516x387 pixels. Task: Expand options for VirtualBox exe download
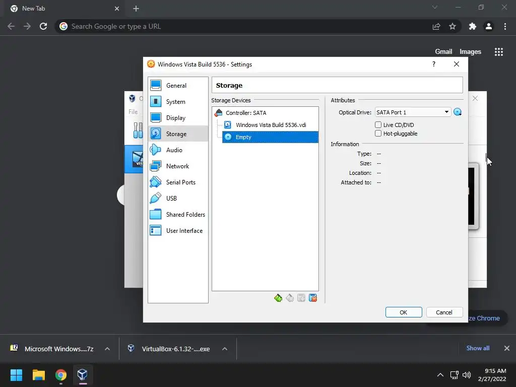pyautogui.click(x=225, y=349)
